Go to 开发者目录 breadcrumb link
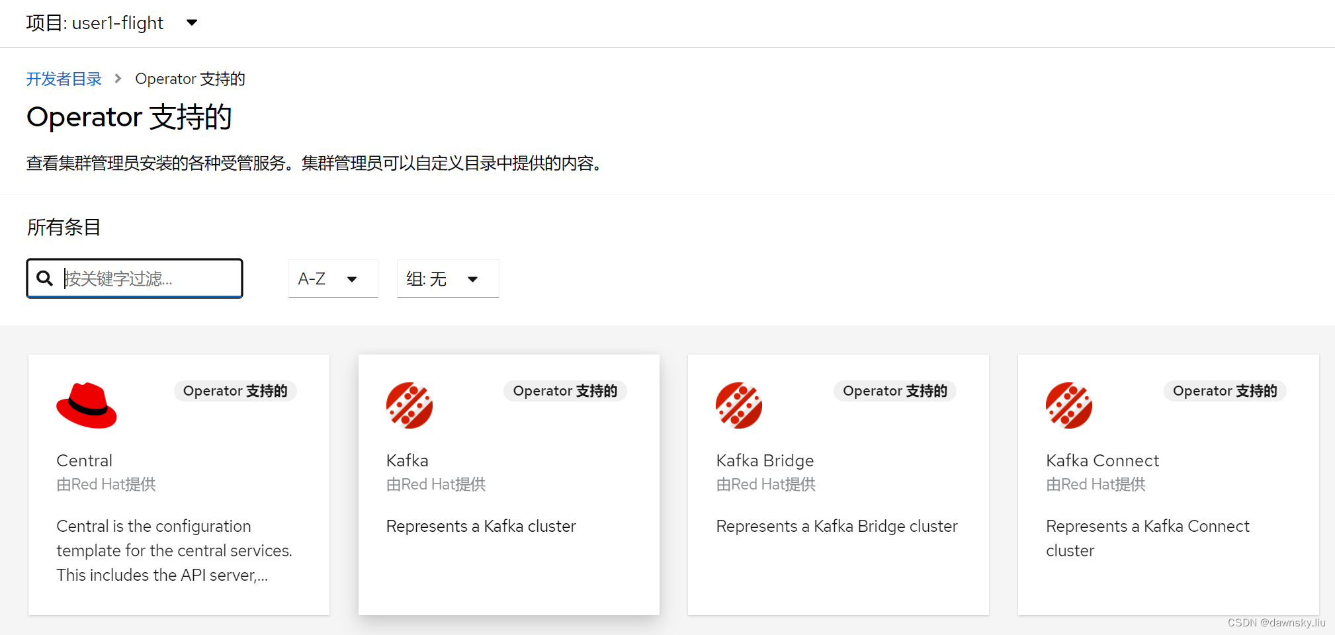The image size is (1335, 635). pos(64,79)
